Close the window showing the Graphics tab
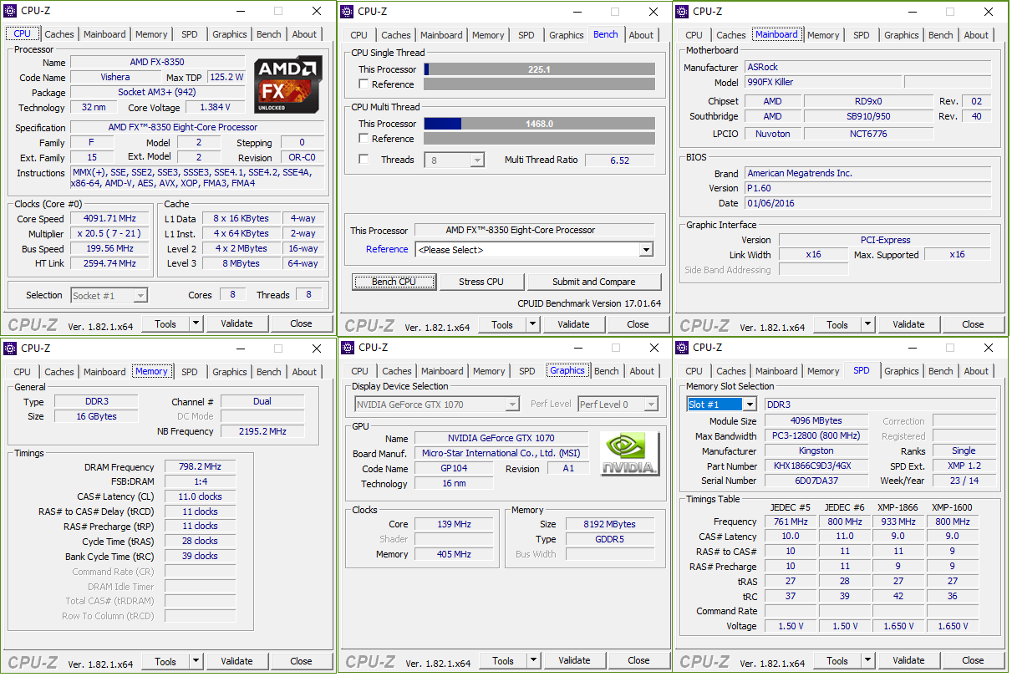The height and width of the screenshot is (682, 1012). pos(653,348)
